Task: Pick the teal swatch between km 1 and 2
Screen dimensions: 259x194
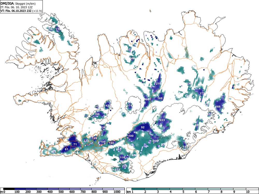Action: click(x=138, y=189)
